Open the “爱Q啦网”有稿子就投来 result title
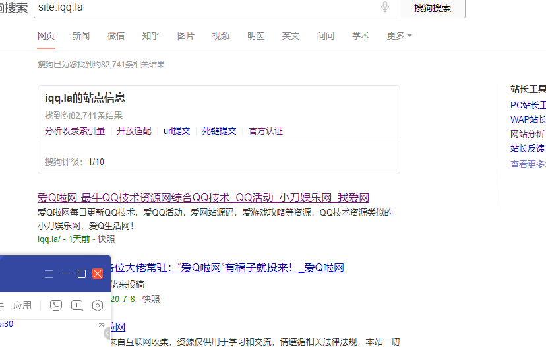The height and width of the screenshot is (347, 546). click(x=228, y=268)
